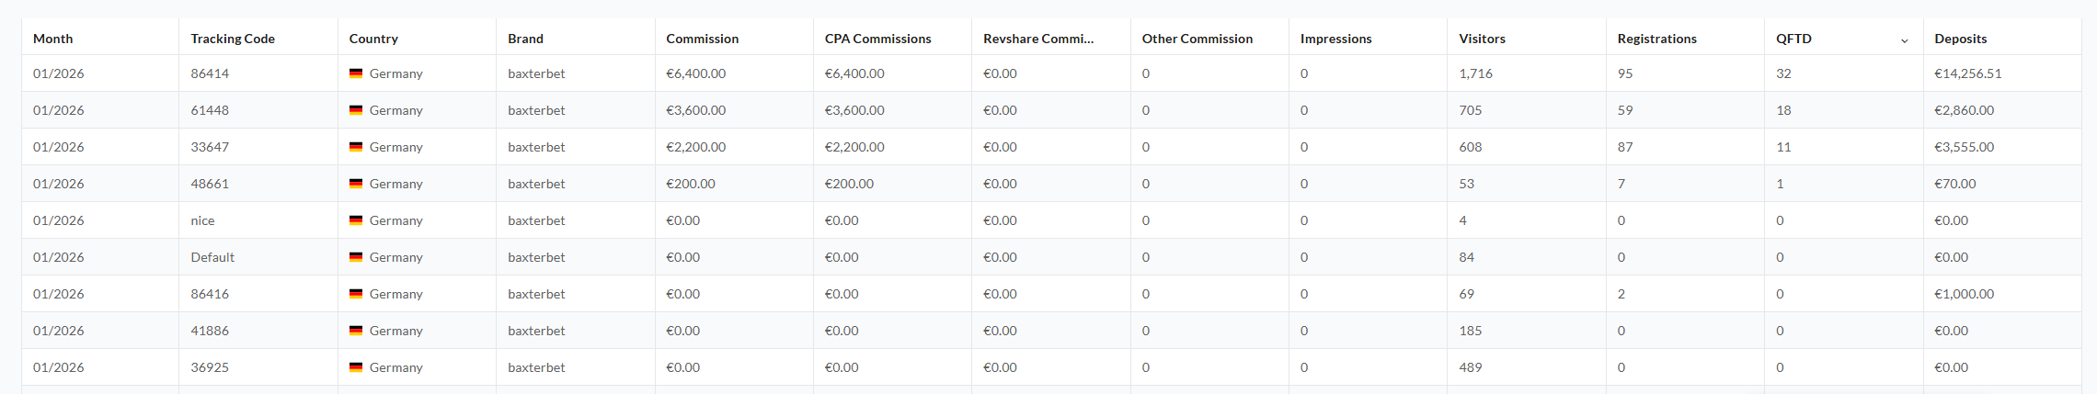
Task: Select the €14,256.51 deposits cell
Action: tap(1967, 73)
